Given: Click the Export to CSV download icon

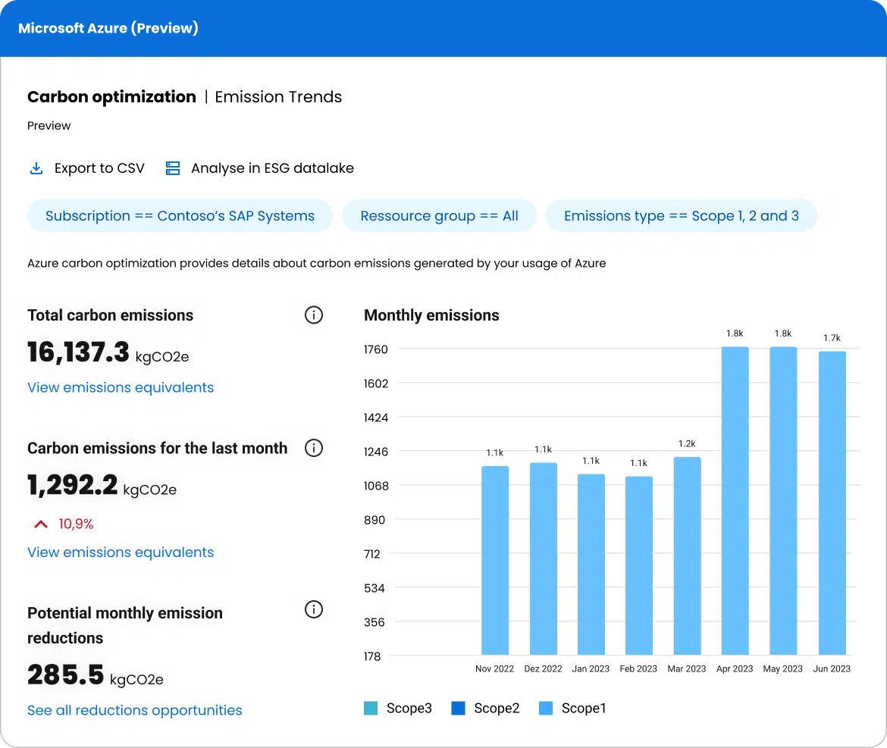Looking at the screenshot, I should [x=36, y=168].
